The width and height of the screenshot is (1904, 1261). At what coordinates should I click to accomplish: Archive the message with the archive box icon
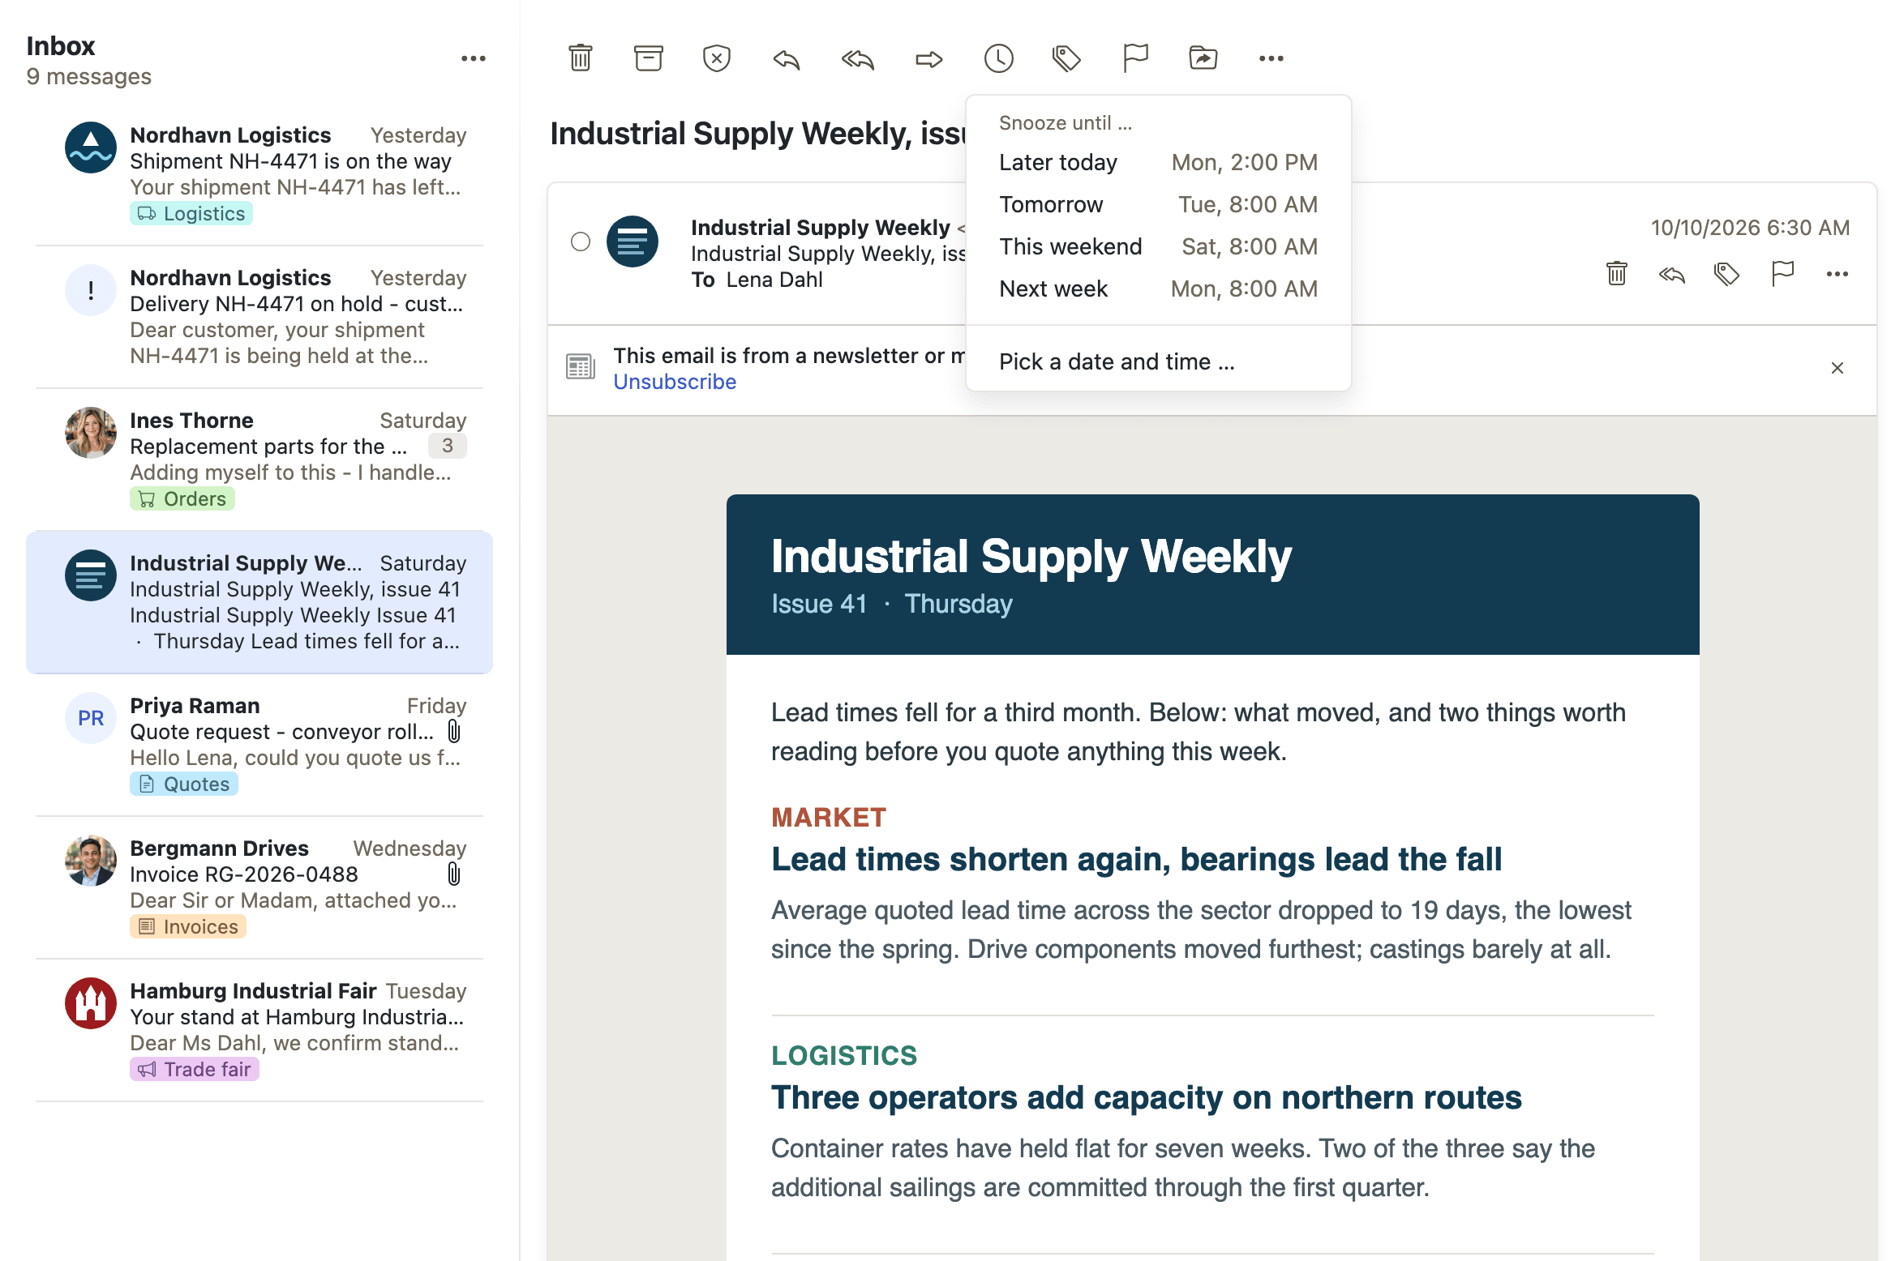tap(649, 58)
